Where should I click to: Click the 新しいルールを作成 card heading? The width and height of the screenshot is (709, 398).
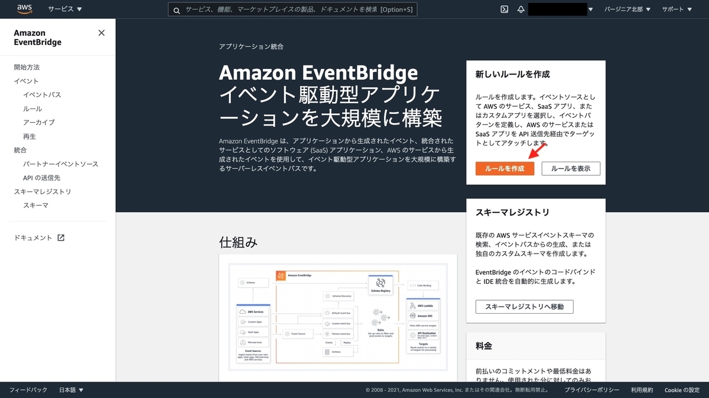coord(513,74)
